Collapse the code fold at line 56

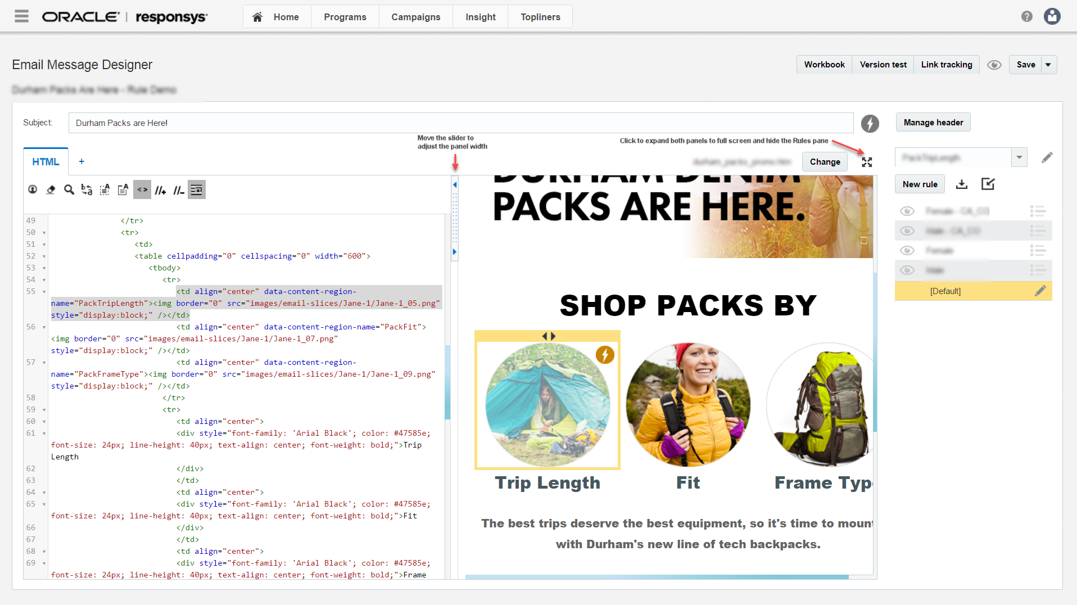44,327
